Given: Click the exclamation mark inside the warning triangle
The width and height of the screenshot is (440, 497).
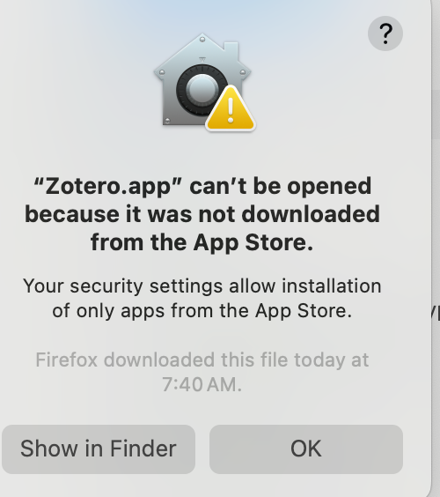Looking at the screenshot, I should [231, 110].
